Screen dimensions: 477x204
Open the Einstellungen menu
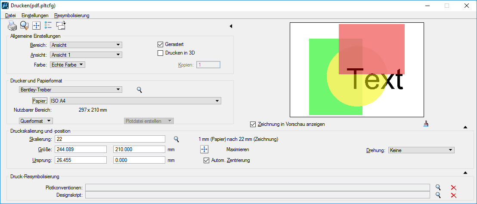[35, 15]
